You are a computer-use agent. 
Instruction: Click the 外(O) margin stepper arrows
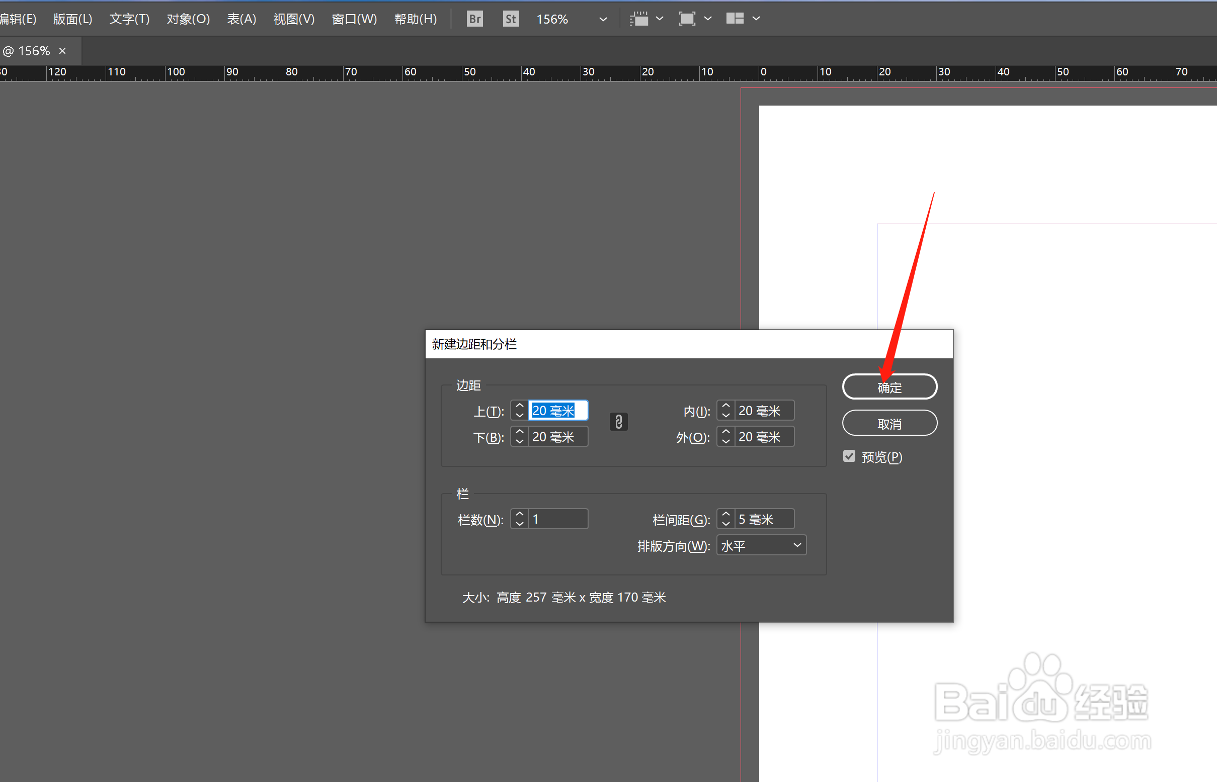point(726,437)
